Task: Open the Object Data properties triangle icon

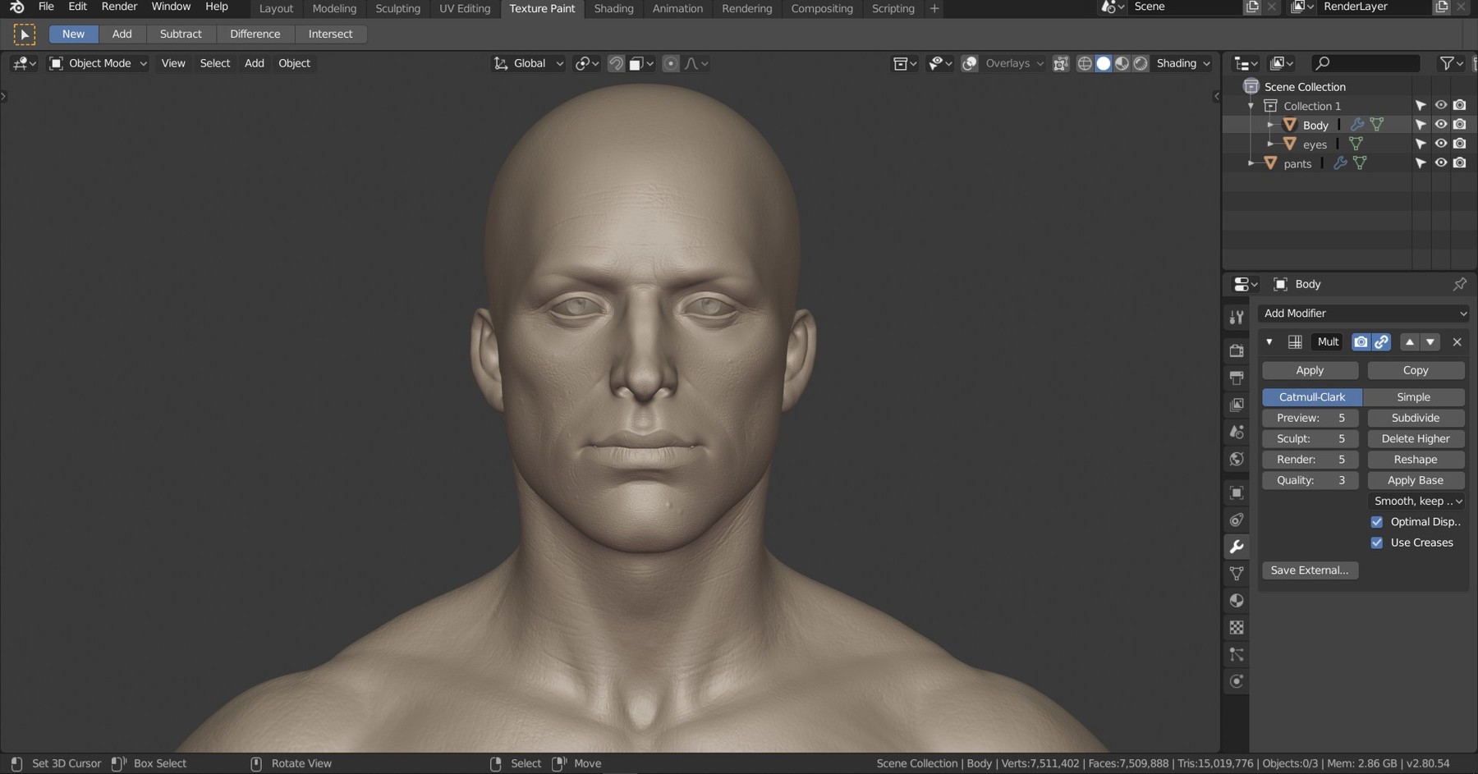Action: click(1237, 573)
